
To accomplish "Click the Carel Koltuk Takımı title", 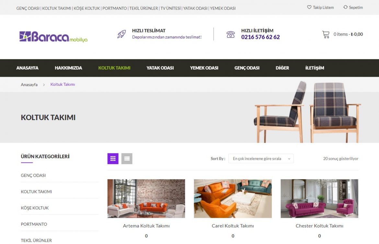I will pyautogui.click(x=233, y=226).
